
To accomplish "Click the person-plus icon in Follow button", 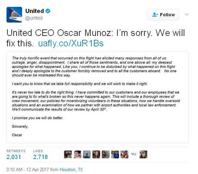I will (155, 15).
